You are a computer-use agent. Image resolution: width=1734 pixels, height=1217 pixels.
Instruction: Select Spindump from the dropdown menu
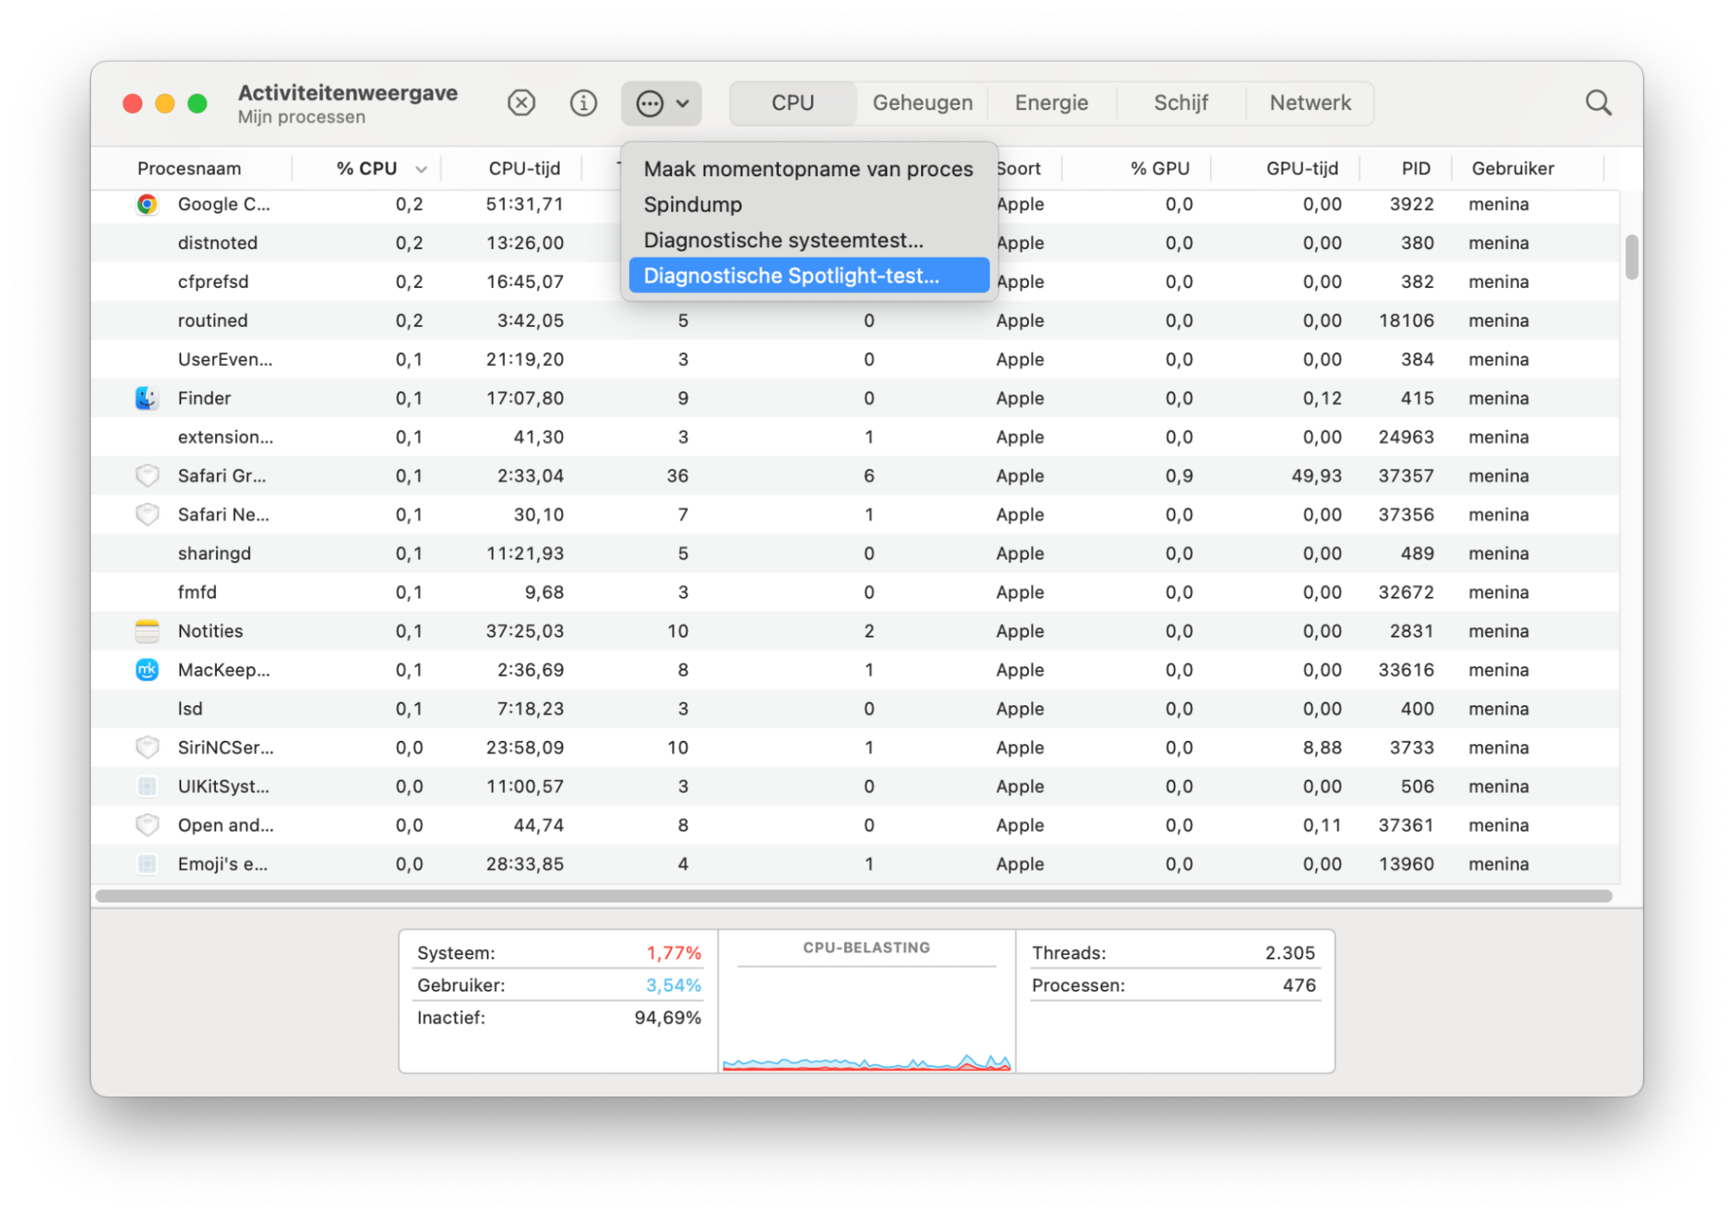pyautogui.click(x=692, y=205)
